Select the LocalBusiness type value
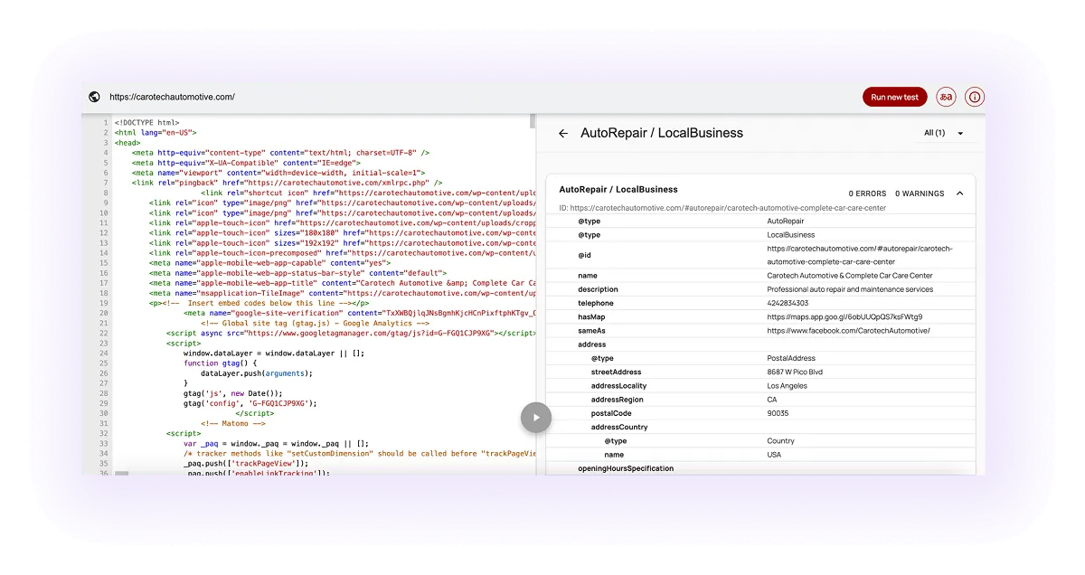The image size is (1085, 575). [x=790, y=235]
